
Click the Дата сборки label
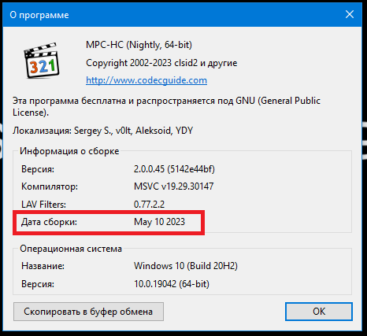49,222
